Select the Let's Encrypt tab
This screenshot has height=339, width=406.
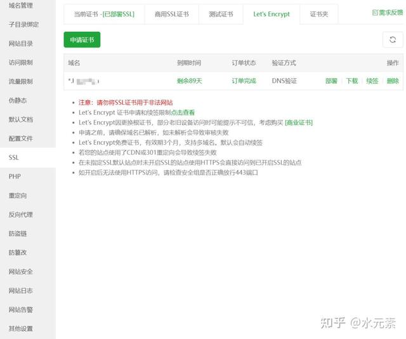272,14
